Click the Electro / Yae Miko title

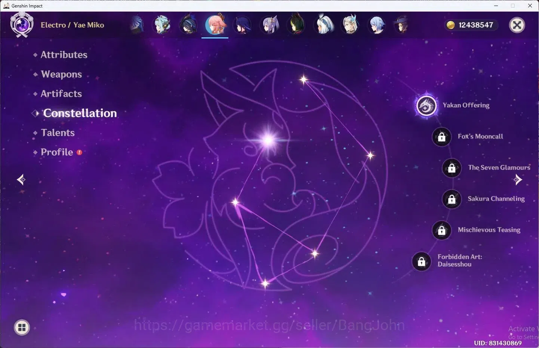[x=73, y=25]
